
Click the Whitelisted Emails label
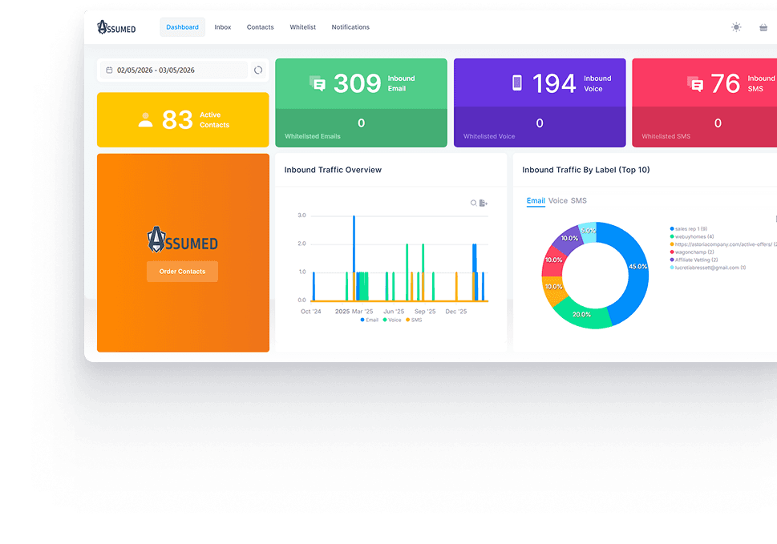[x=312, y=136]
